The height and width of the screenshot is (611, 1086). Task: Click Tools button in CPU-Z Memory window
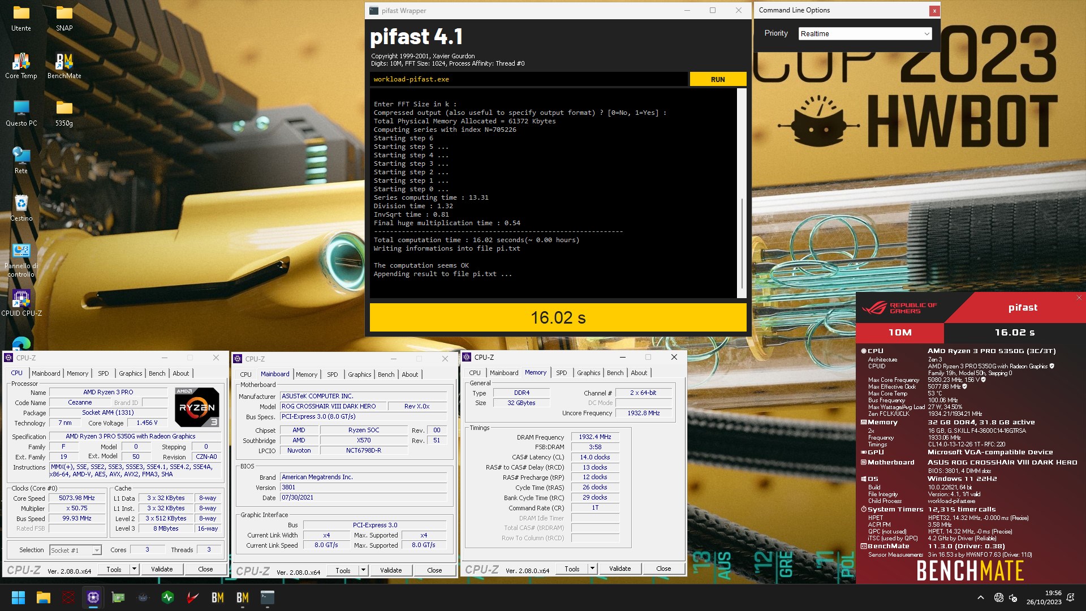572,569
